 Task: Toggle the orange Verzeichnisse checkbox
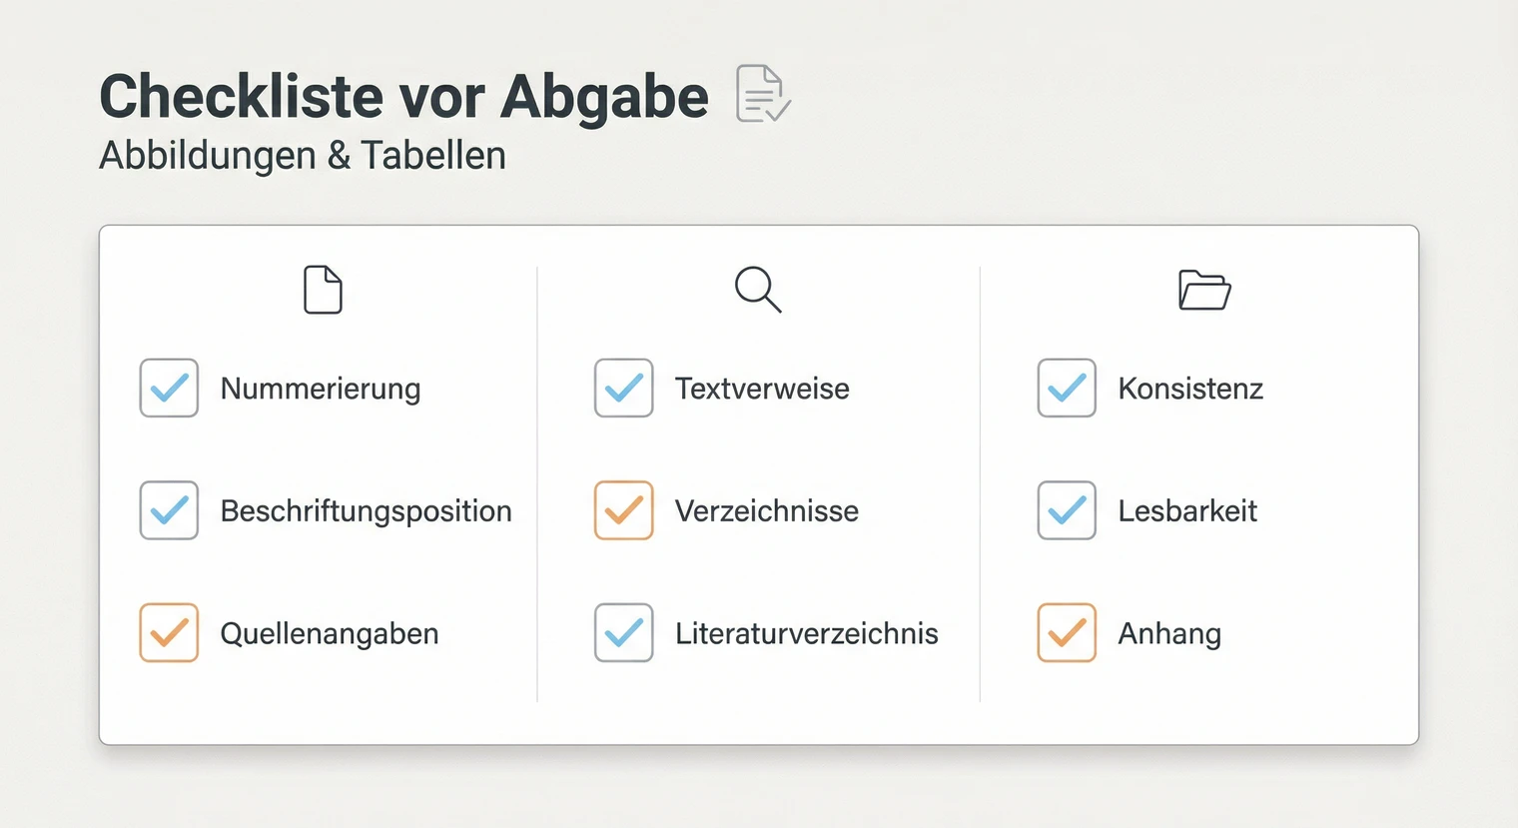[x=623, y=510]
